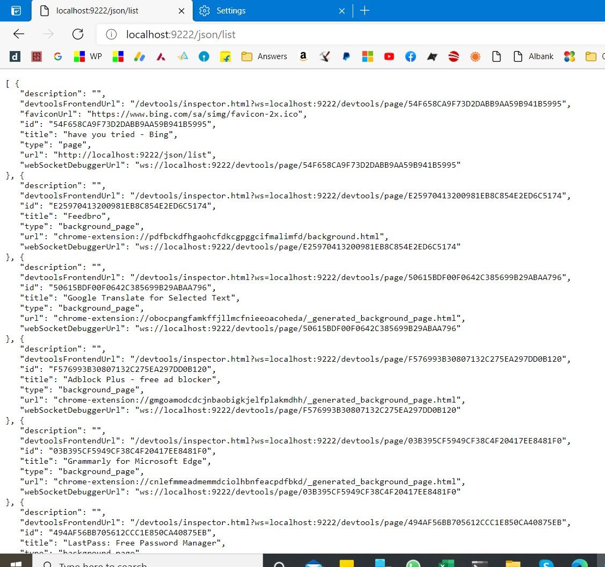The width and height of the screenshot is (605, 567).
Task: Click the webSocketDebuggerUrl ending in 941B5995
Action: [297, 165]
